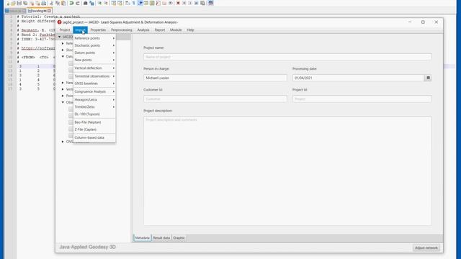Choose Beo-File (Neptan) import option

pyautogui.click(x=94, y=122)
